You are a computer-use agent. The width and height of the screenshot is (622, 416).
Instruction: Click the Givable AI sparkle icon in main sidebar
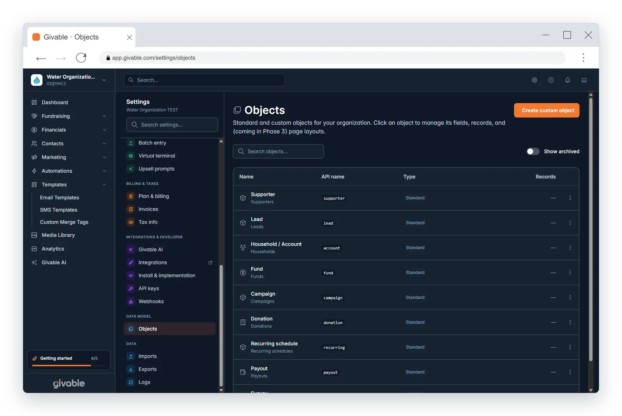34,262
